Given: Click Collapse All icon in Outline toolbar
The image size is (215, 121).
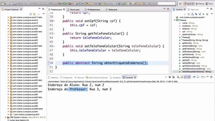Looking at the screenshot, I should pos(189,14).
